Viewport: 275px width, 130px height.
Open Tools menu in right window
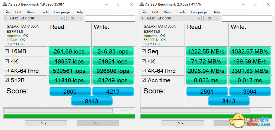[x=181, y=12]
